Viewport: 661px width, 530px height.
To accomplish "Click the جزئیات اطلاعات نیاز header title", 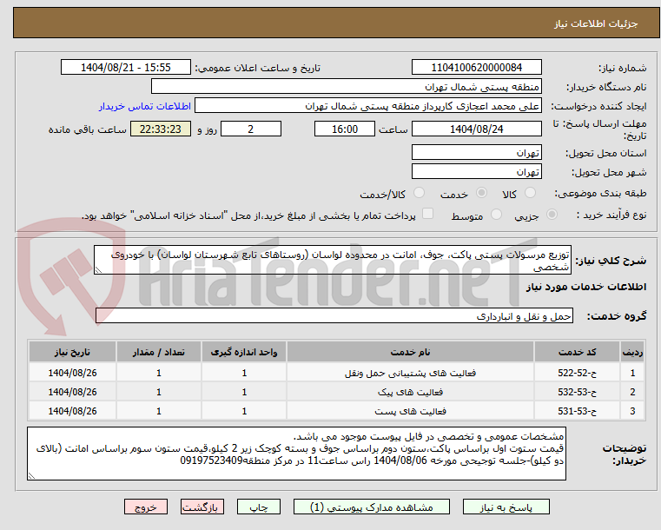I will coord(596,23).
